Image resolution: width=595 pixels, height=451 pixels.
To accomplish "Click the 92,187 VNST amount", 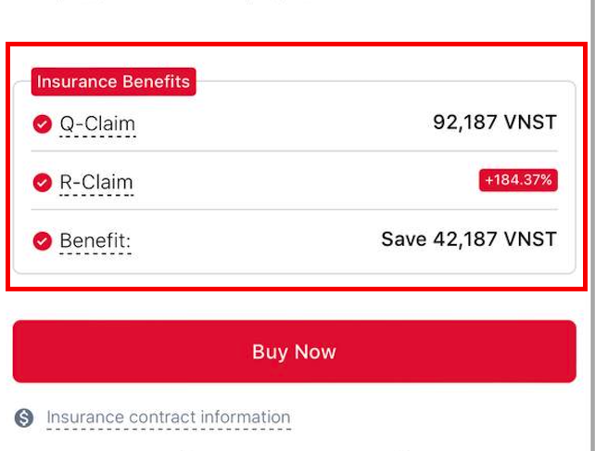I will pyautogui.click(x=495, y=122).
